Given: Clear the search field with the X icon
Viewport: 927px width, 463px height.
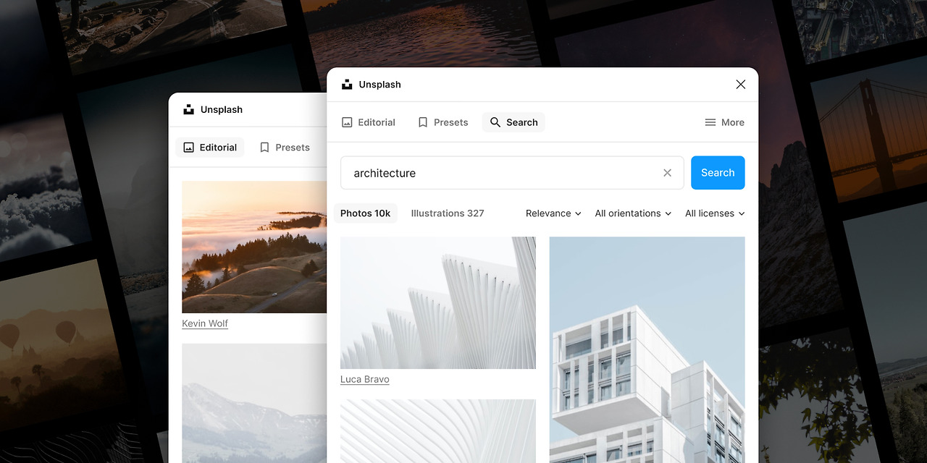Looking at the screenshot, I should [x=667, y=173].
